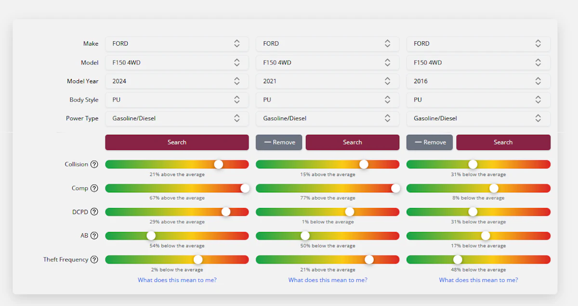578x306 pixels.
Task: Click the Comp help question mark icon
Action: pyautogui.click(x=94, y=188)
